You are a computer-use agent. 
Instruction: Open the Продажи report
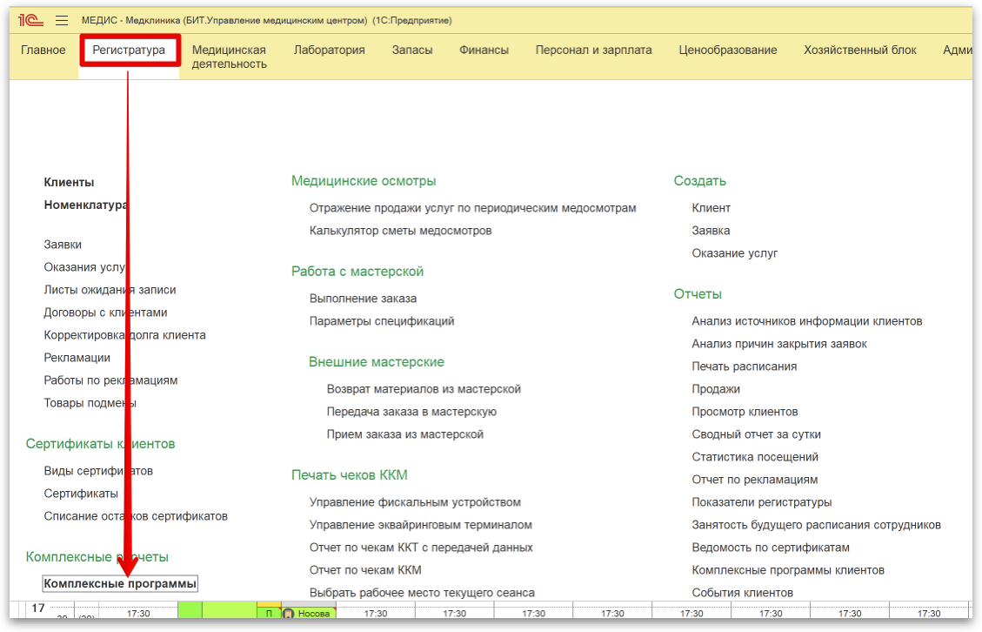pos(716,389)
